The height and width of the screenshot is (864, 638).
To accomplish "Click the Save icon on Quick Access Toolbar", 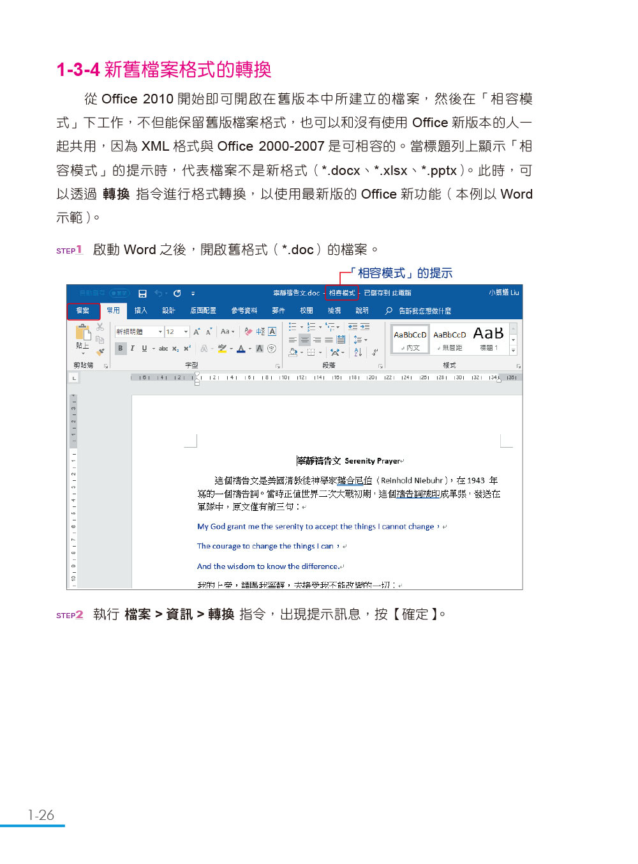I will point(142,293).
